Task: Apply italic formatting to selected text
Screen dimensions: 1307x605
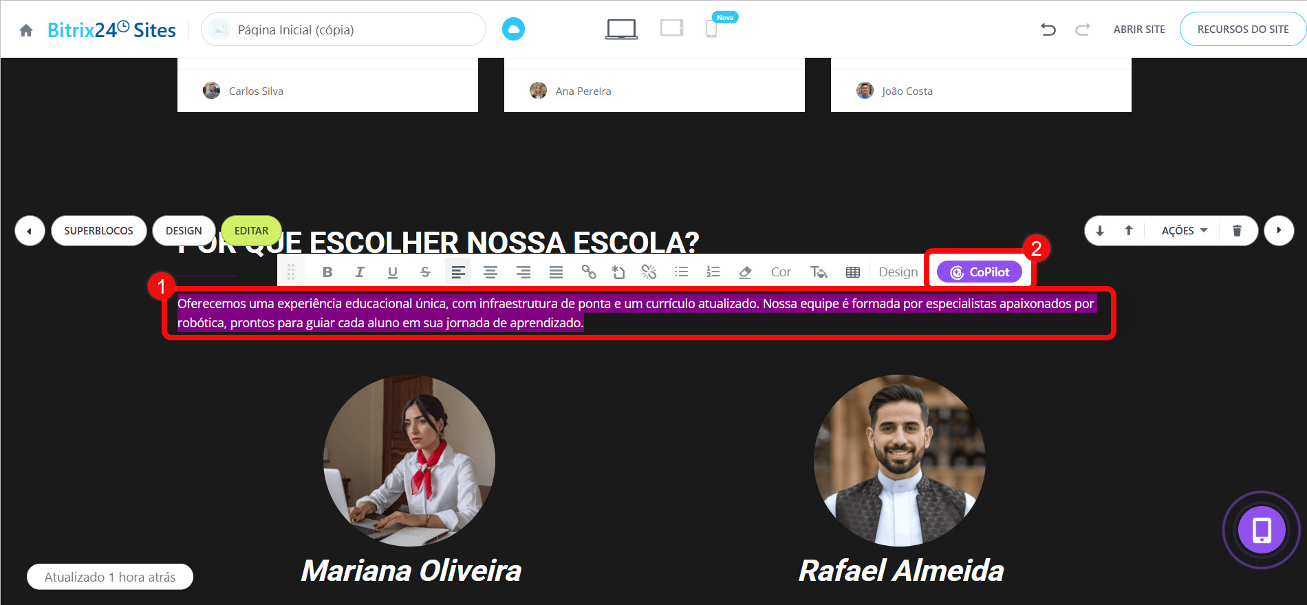Action: pos(360,272)
